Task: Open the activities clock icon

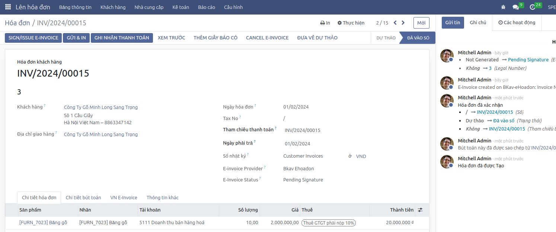Action: pyautogui.click(x=533, y=7)
